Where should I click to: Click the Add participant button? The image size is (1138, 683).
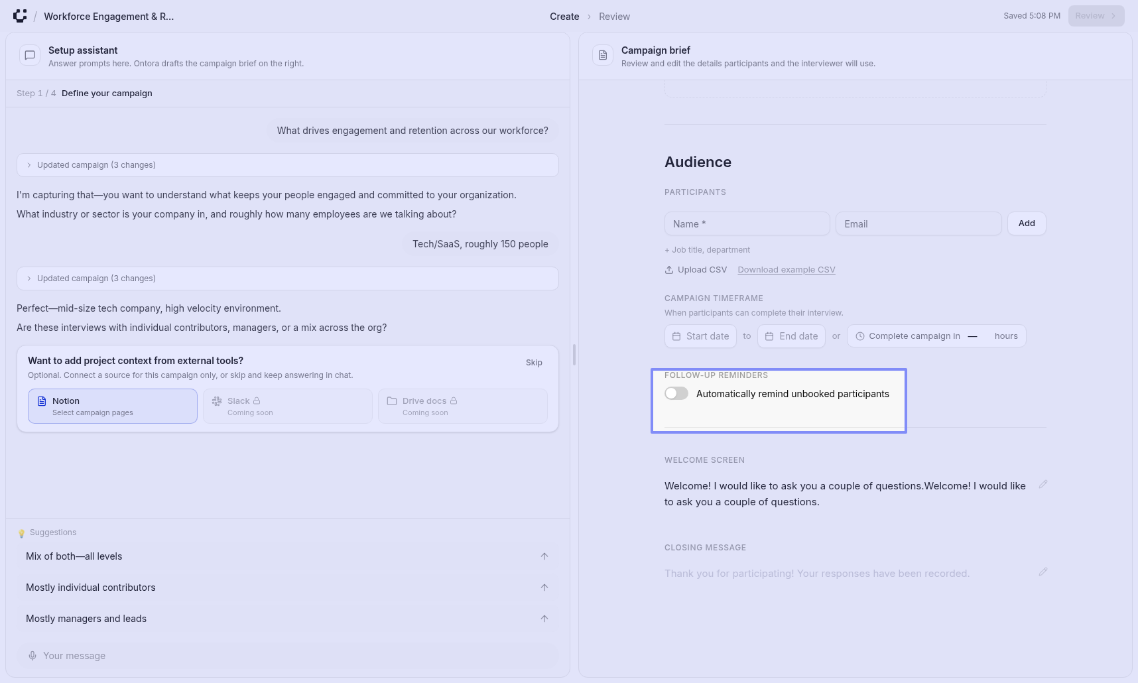coord(1026,223)
